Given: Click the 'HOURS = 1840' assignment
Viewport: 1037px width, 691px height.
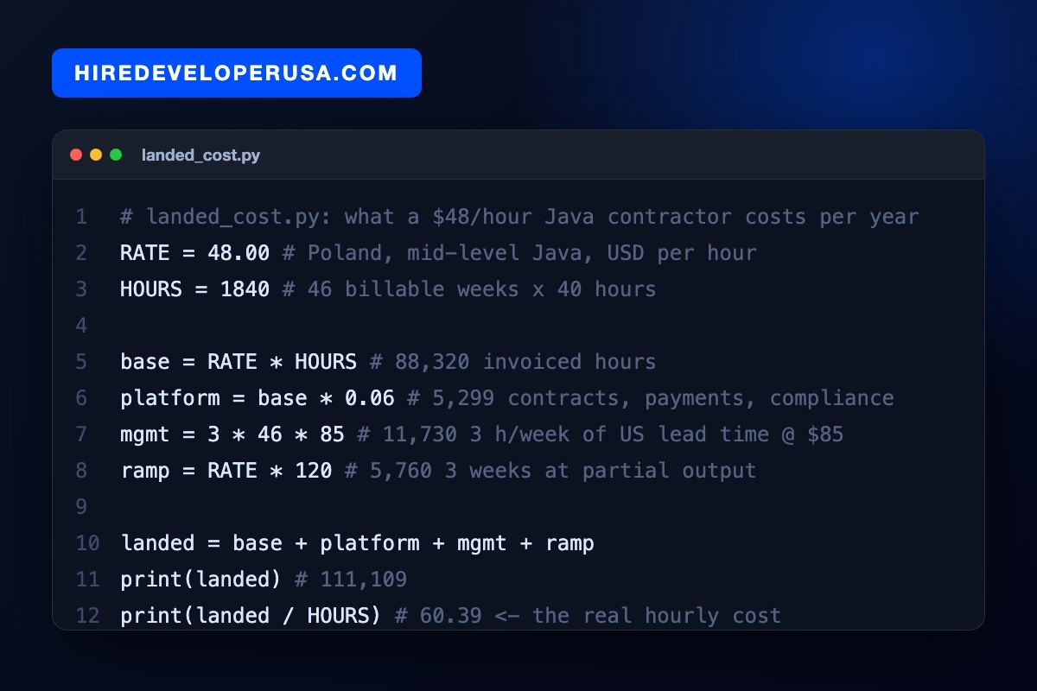Looking at the screenshot, I should [195, 288].
